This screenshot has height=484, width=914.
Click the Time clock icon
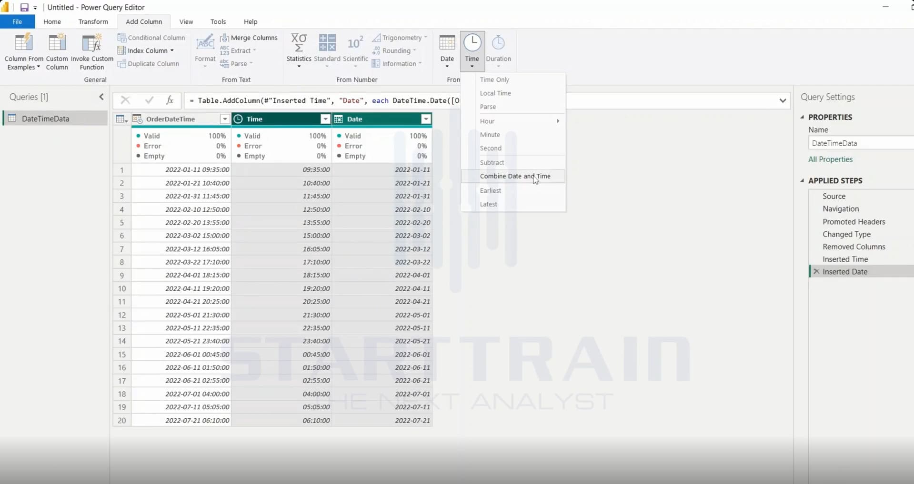click(x=472, y=43)
